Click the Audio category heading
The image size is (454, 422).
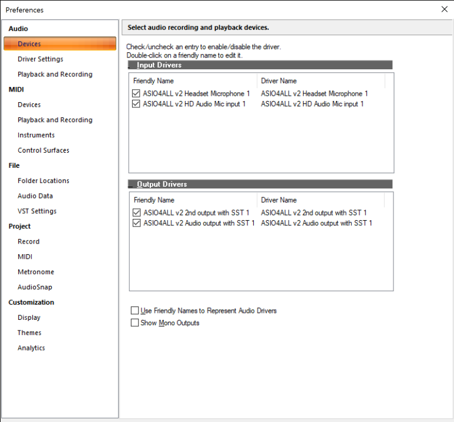click(18, 29)
